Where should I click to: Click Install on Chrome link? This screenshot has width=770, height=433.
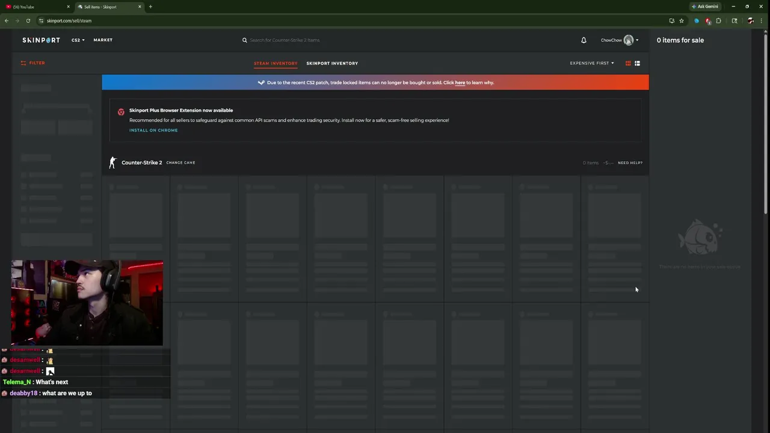click(x=153, y=130)
